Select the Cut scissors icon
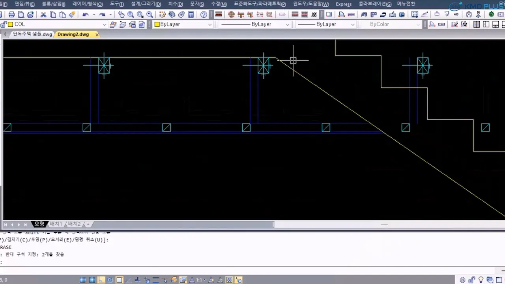 pyautogui.click(x=43, y=15)
